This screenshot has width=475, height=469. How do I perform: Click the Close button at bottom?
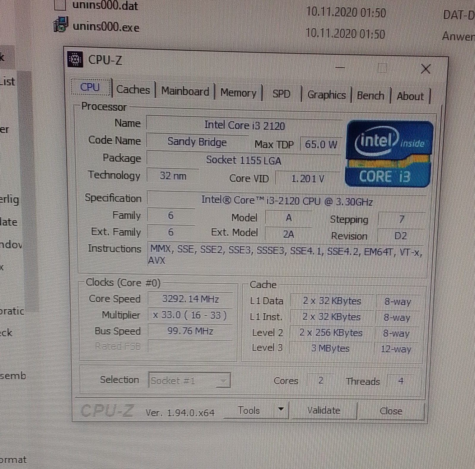(391, 411)
